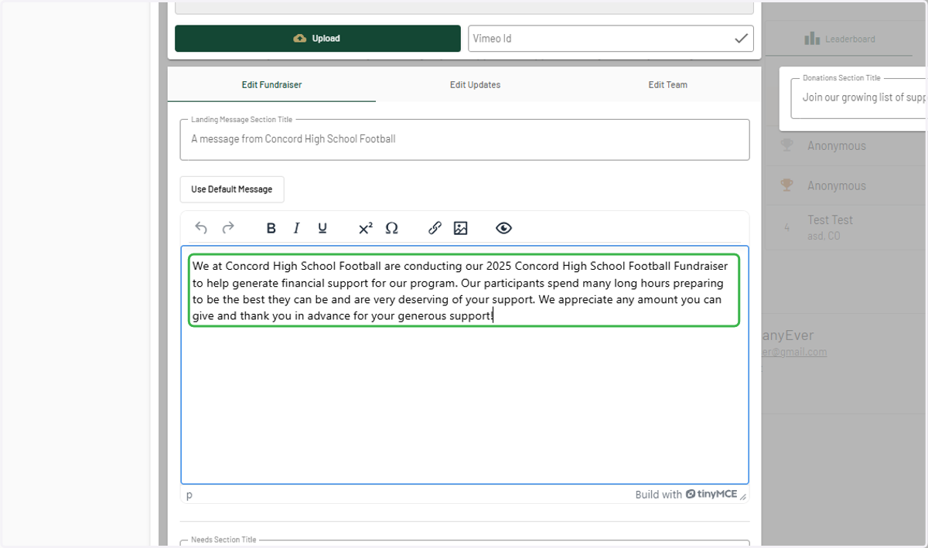This screenshot has height=548, width=928.
Task: Switch to the Edit Fundraiser tab
Action: click(271, 85)
